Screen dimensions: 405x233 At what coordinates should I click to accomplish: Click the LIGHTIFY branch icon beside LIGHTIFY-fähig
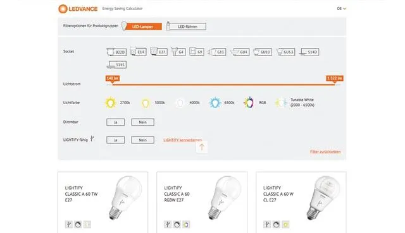pyautogui.click(x=92, y=139)
